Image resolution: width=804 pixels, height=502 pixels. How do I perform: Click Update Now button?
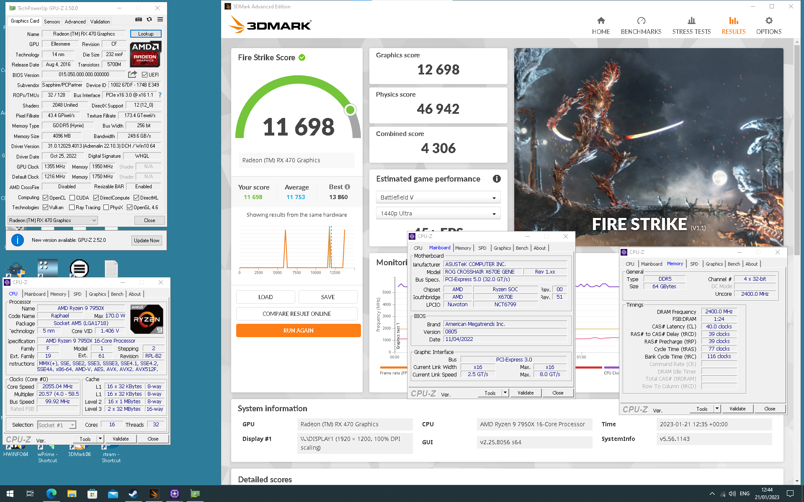(x=147, y=241)
